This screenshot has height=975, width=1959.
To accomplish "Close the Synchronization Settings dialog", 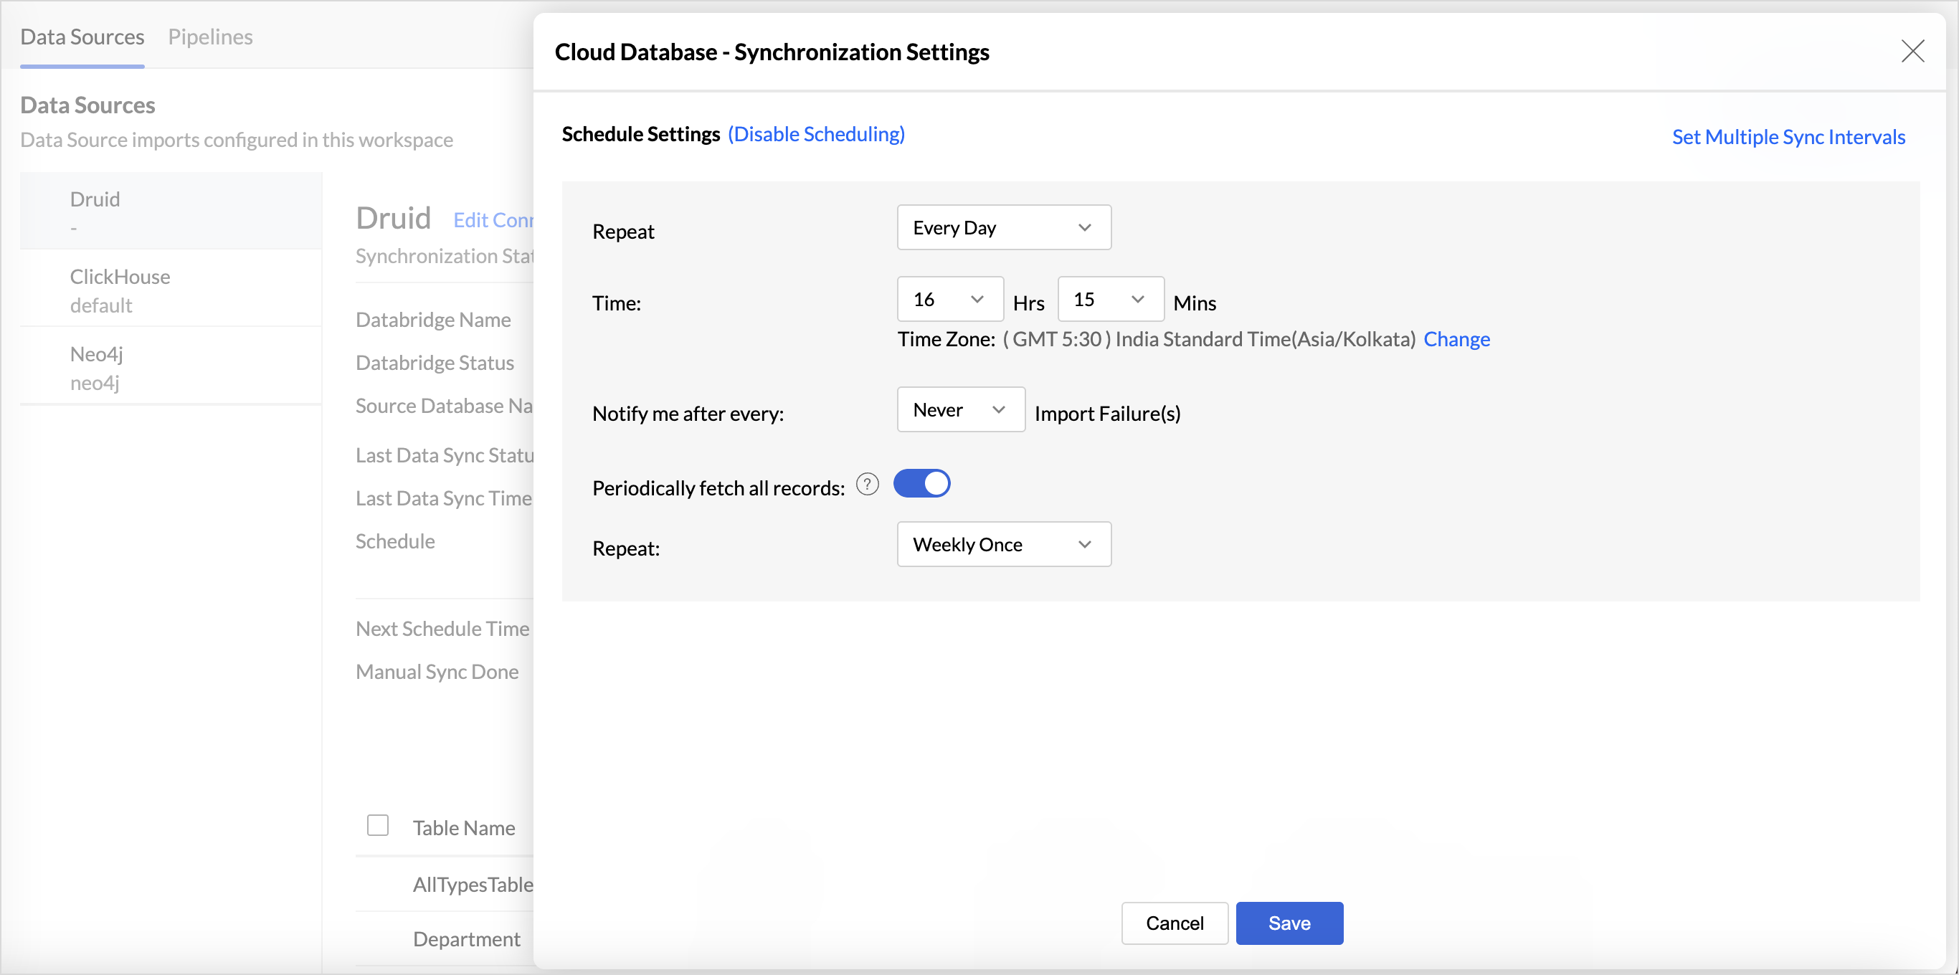I will click(x=1912, y=51).
